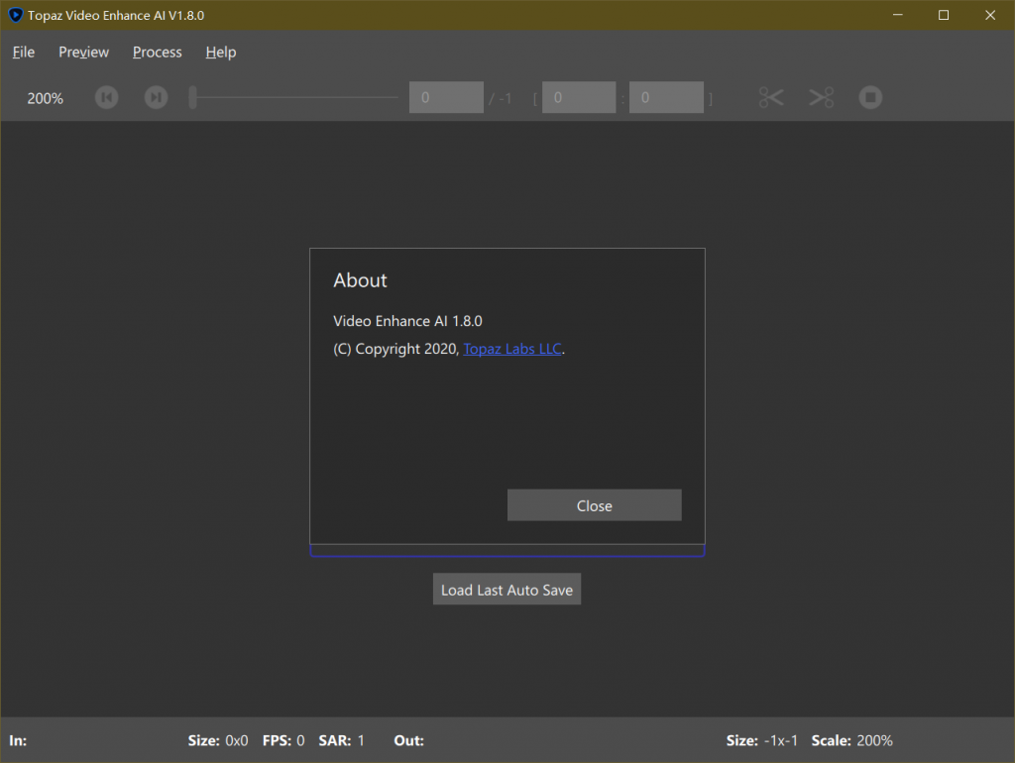Open the Help menu
The width and height of the screenshot is (1015, 763).
220,52
